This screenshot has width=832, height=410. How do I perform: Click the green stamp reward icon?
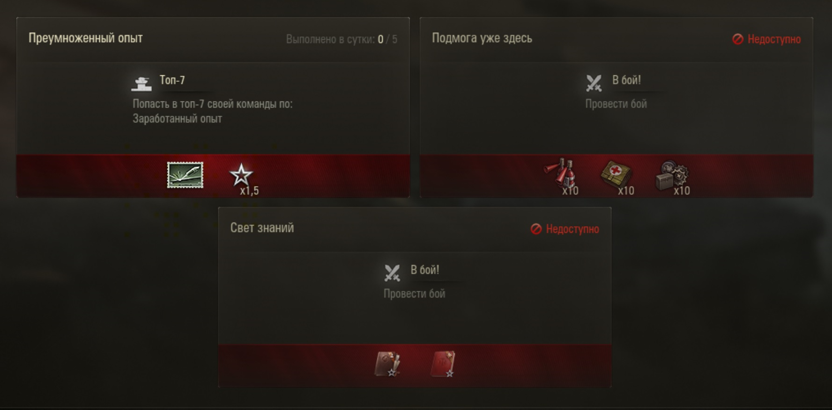click(185, 175)
